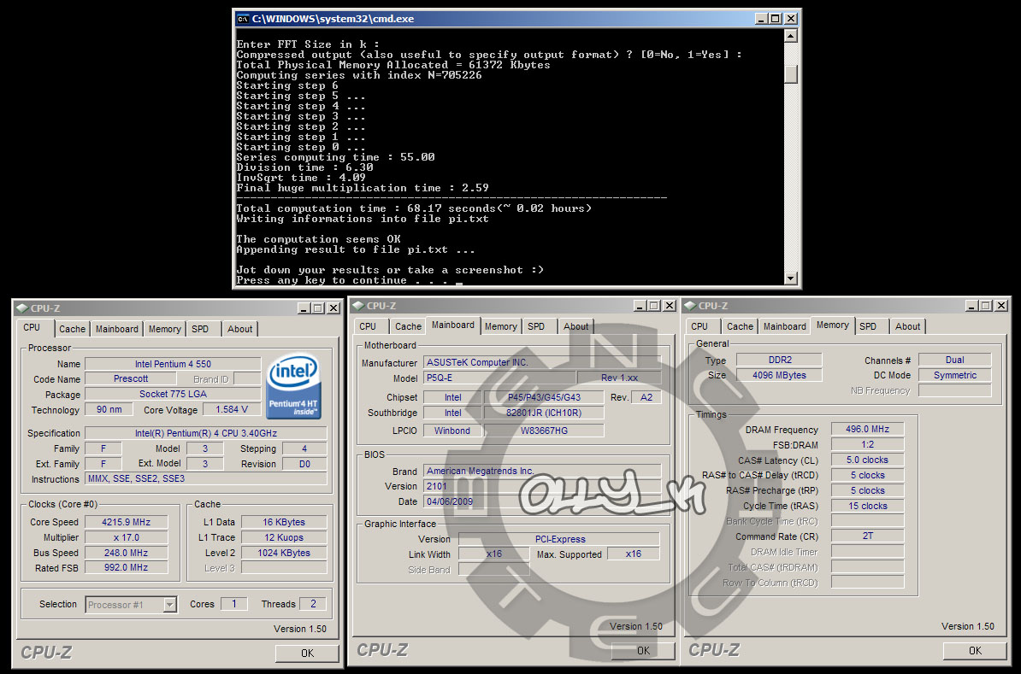Viewport: 1021px width, 674px height.
Task: Click the memory Type value DDR2
Action: pos(779,360)
